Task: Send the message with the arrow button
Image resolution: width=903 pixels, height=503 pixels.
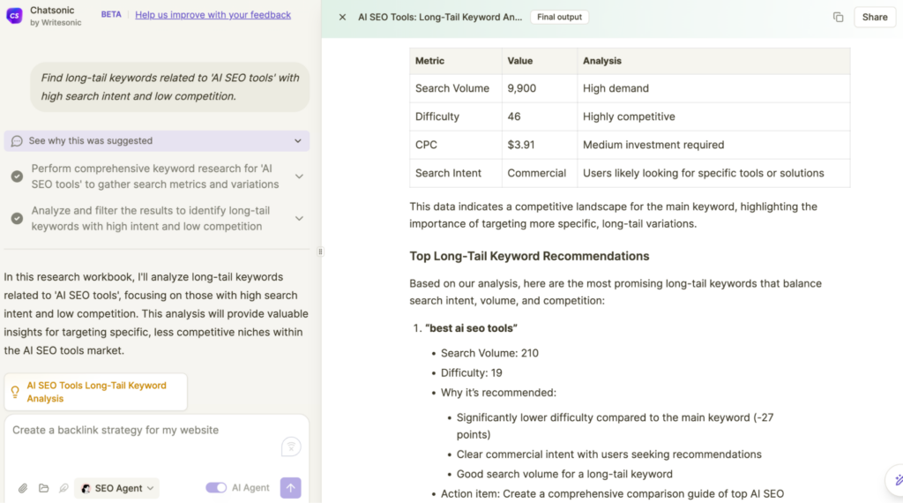Action: tap(290, 487)
